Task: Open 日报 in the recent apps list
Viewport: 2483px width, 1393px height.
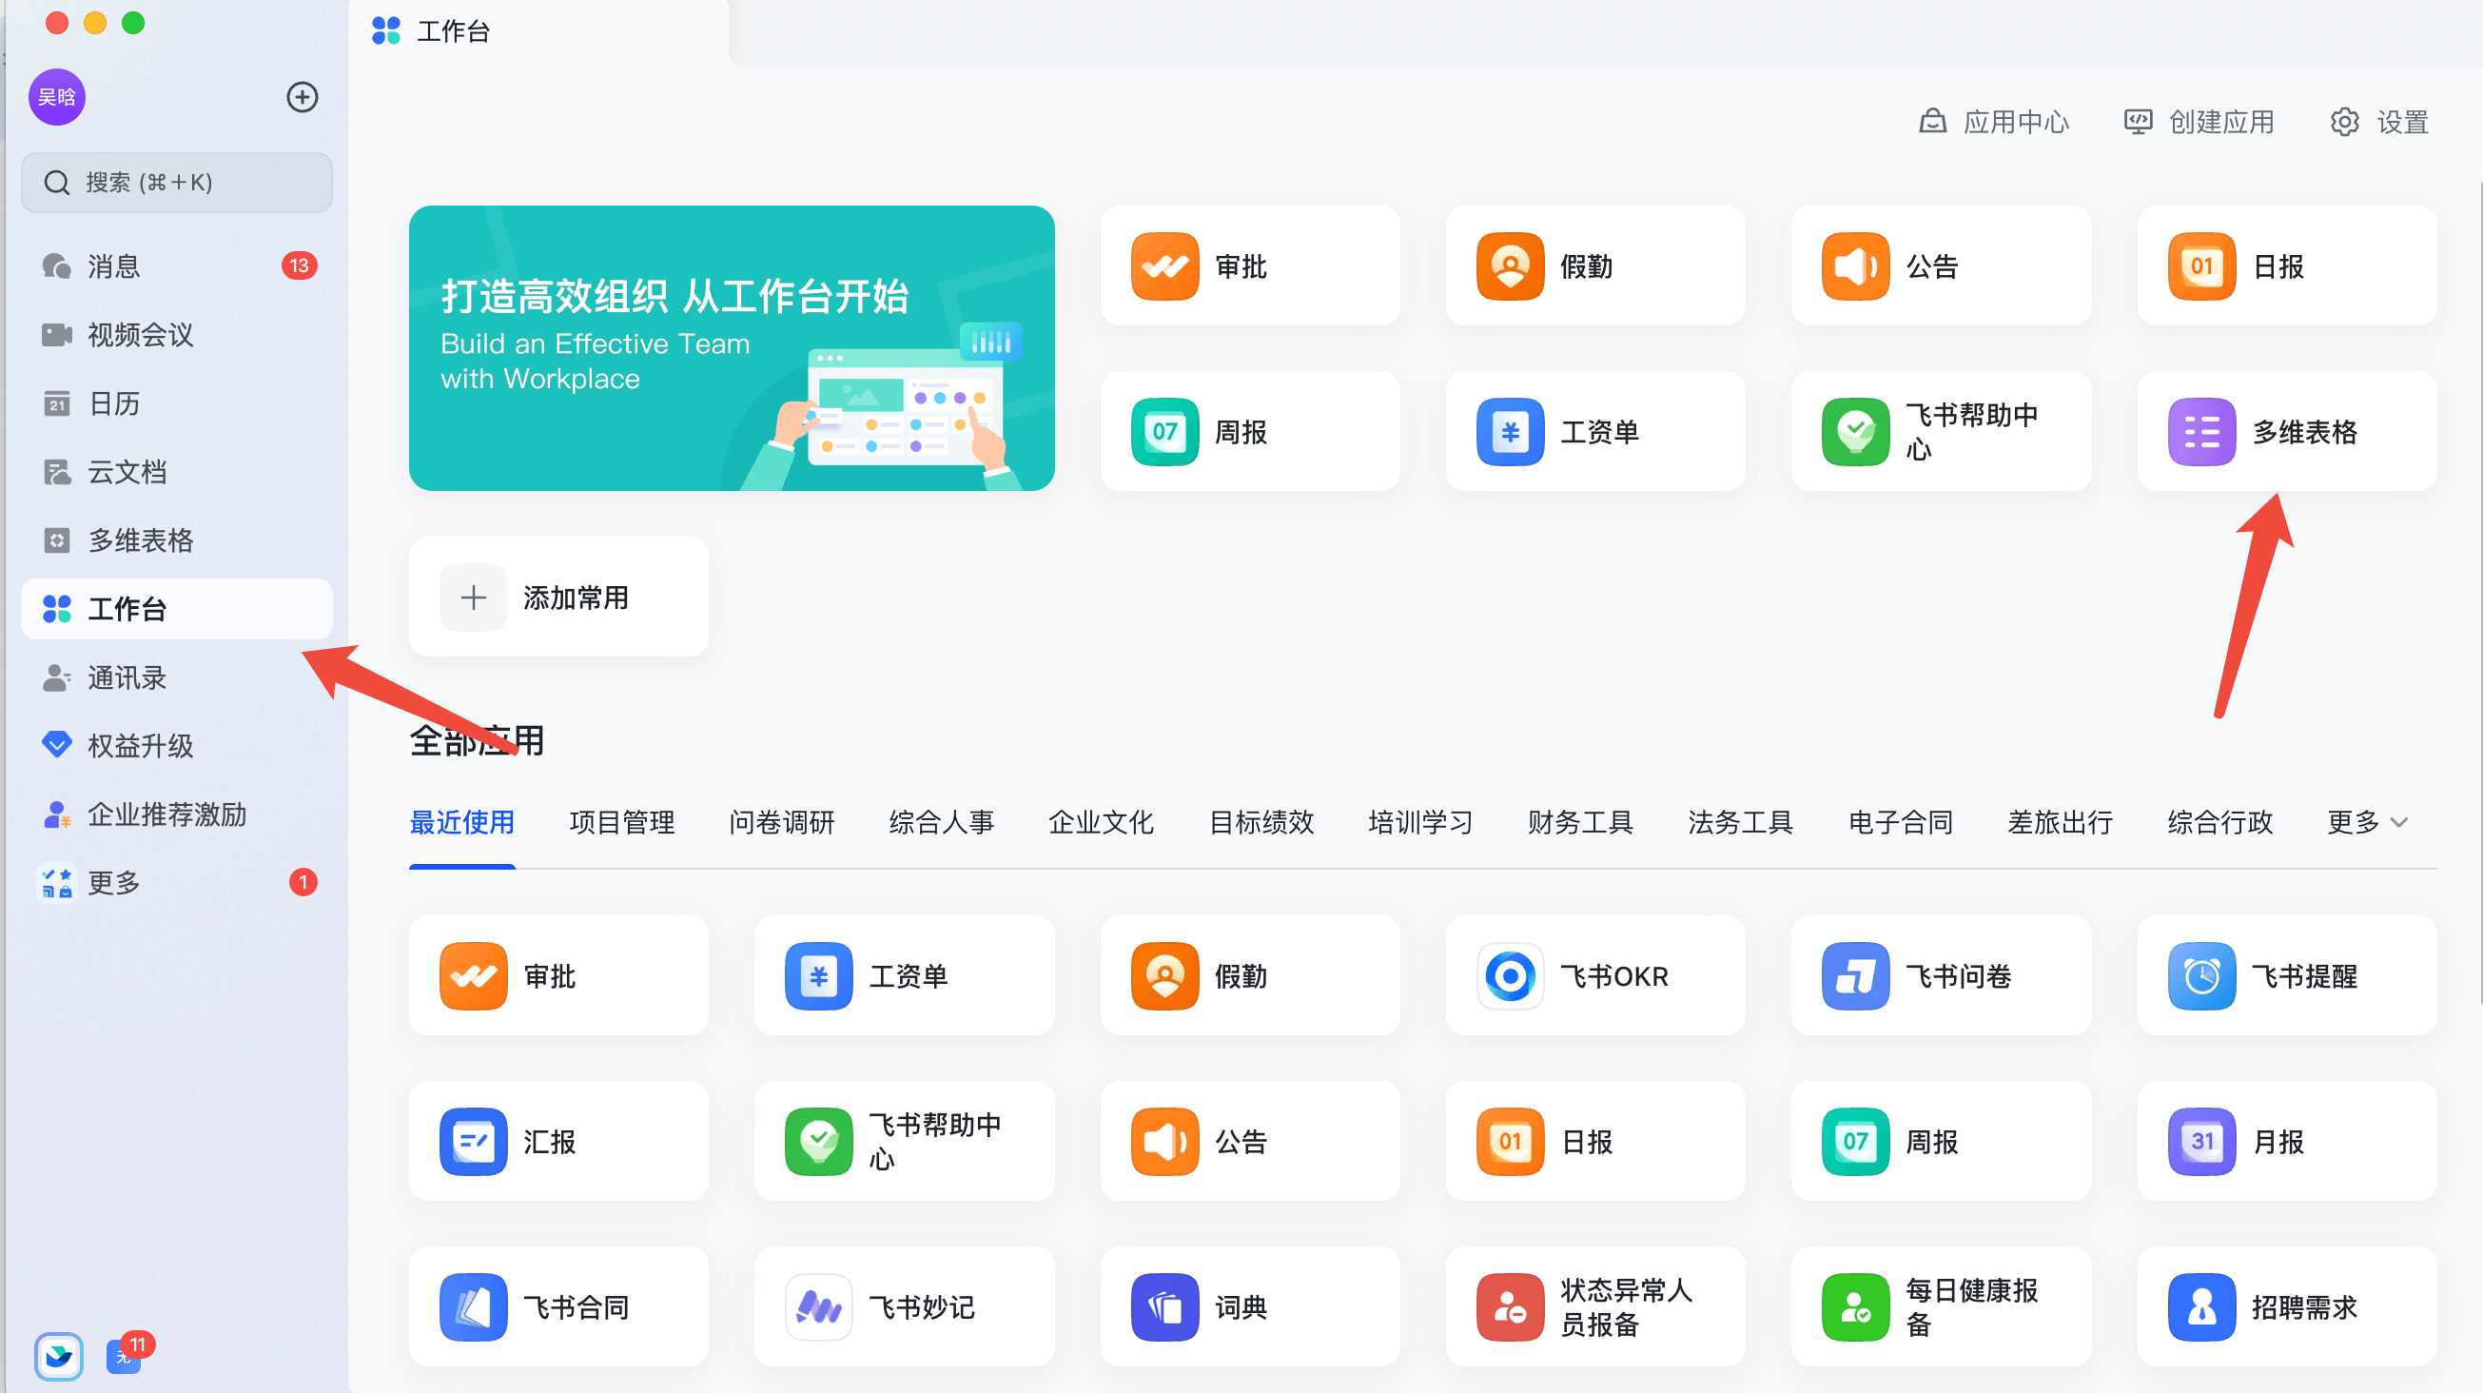Action: click(x=1595, y=1142)
